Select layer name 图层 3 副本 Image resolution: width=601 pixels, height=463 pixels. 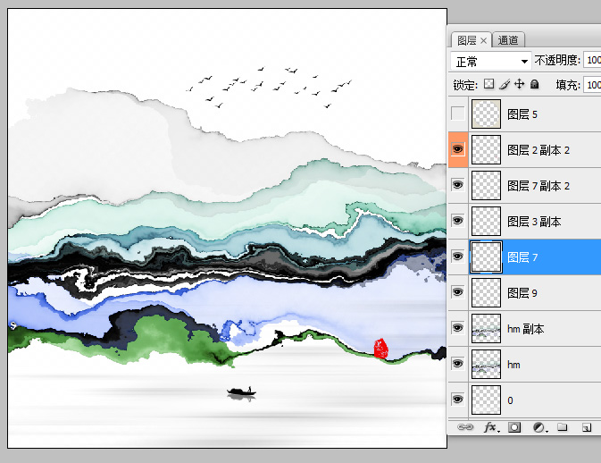534,222
